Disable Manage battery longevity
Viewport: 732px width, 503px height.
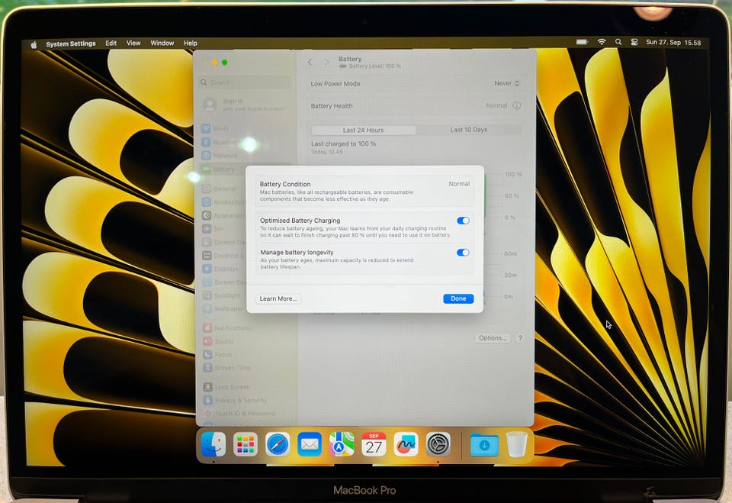click(463, 253)
